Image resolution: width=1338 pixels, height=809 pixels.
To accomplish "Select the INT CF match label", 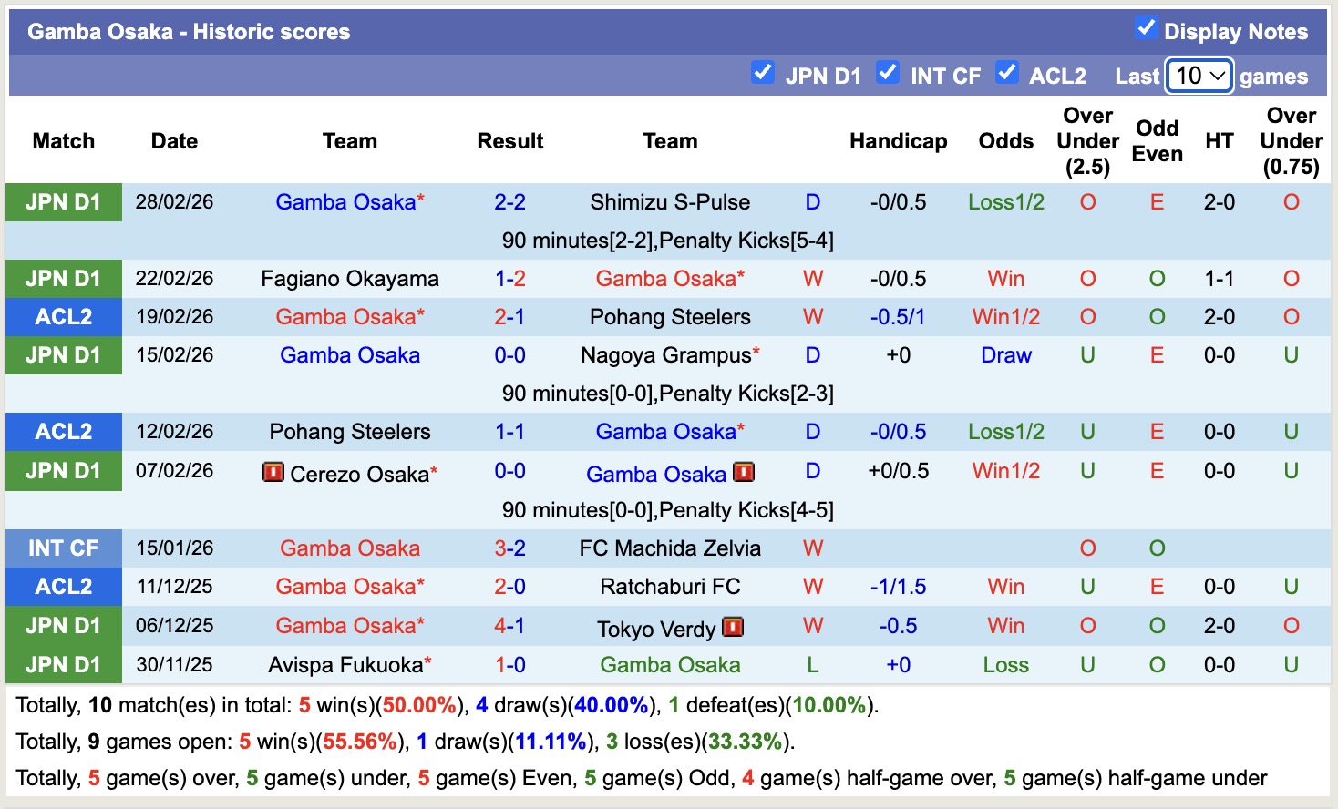I will point(63,548).
